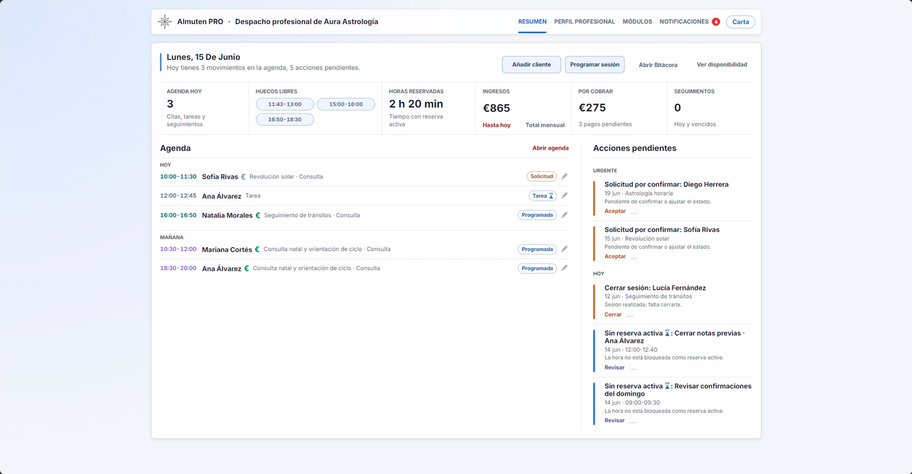Click hourglass icon in Cerrar notas previas title
Viewport: 912px width, 474px height.
pos(668,333)
